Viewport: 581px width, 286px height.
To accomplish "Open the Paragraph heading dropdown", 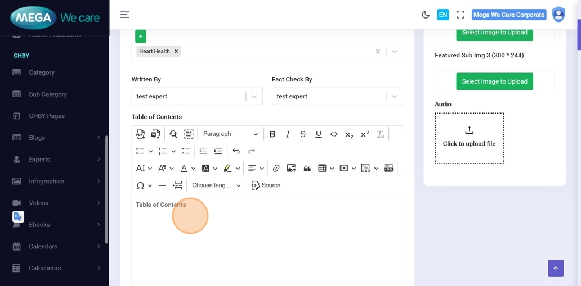I will tap(230, 134).
